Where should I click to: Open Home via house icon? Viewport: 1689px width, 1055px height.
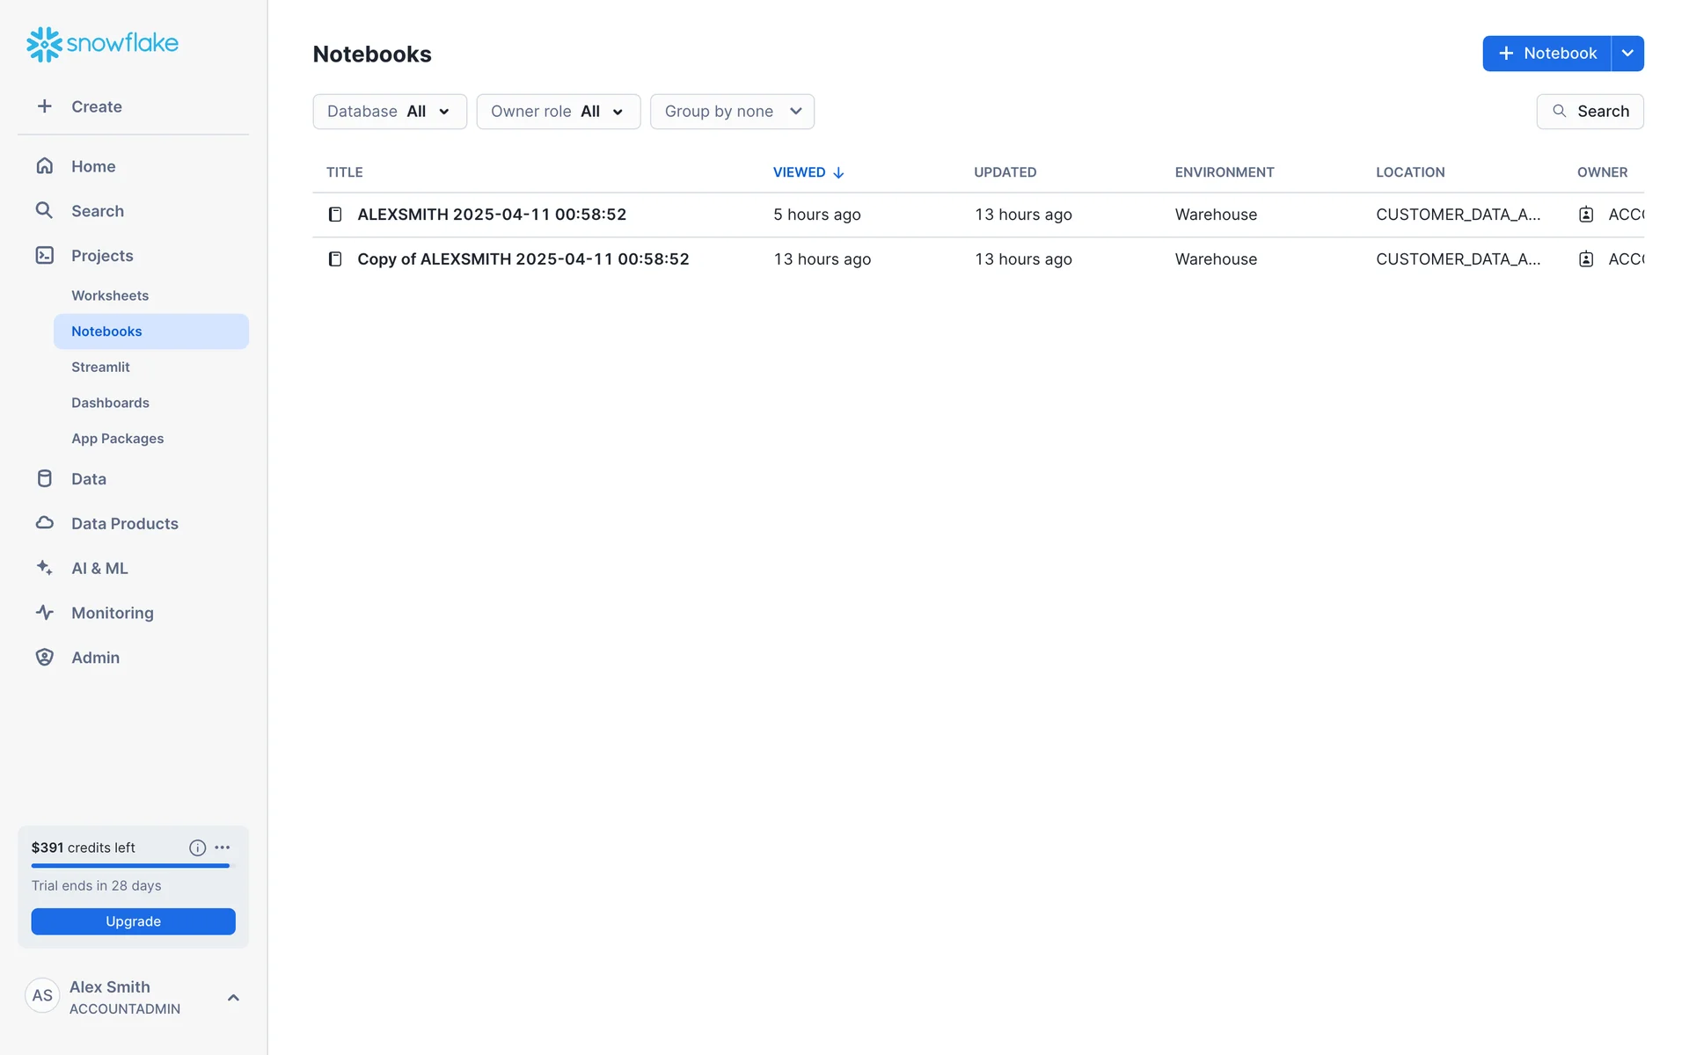point(44,166)
